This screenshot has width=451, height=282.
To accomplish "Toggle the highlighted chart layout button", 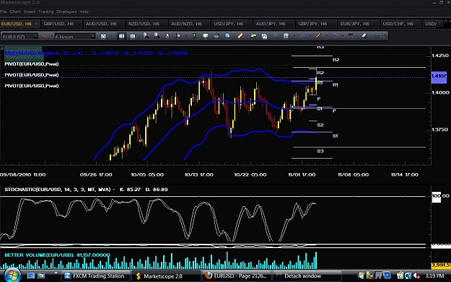I will point(122,36).
